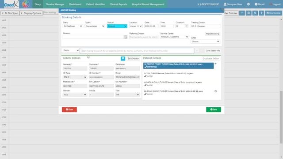Viewport: 283px width, 159px height.
Task: Click the Time field
Action: pyautogui.click(x=167, y=26)
